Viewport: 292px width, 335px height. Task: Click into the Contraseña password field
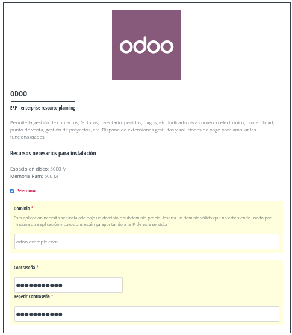69,285
